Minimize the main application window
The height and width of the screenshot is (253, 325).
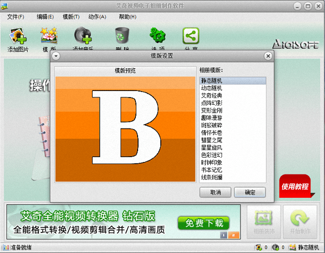pos(297,6)
